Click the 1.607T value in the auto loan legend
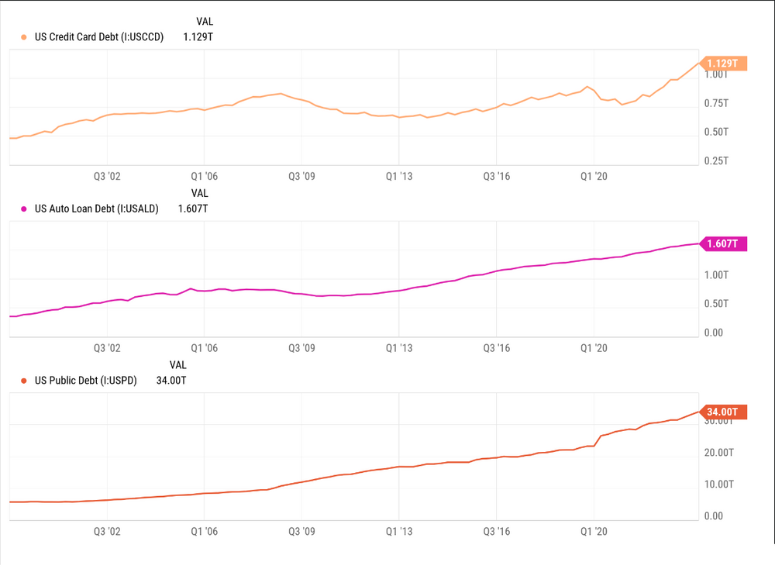Image resolution: width=775 pixels, height=569 pixels. click(193, 209)
